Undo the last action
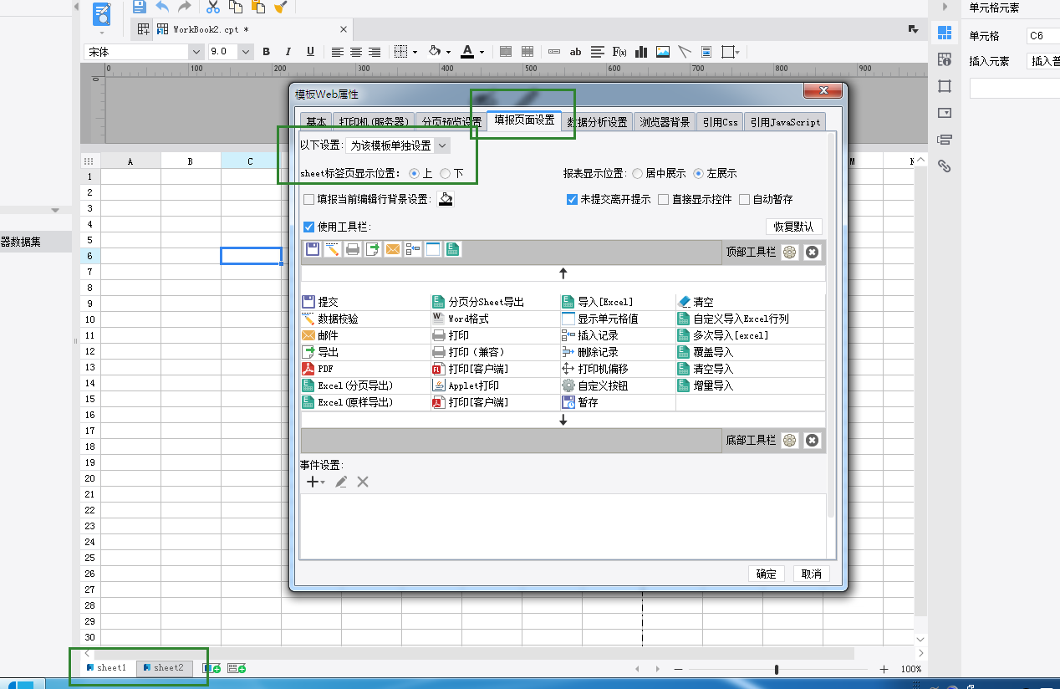1060x689 pixels. pos(162,7)
